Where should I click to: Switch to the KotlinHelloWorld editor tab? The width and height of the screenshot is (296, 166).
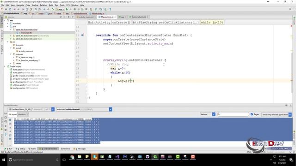[139, 17]
